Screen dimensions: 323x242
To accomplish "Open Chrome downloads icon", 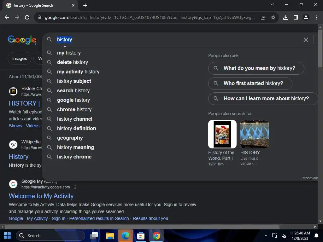I will click(286, 18).
